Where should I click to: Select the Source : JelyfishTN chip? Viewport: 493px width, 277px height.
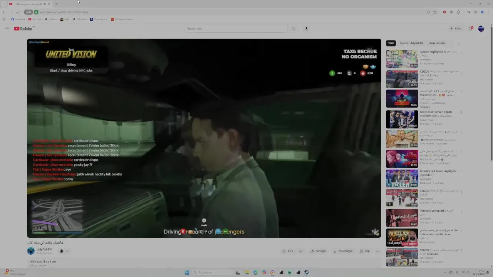click(411, 43)
